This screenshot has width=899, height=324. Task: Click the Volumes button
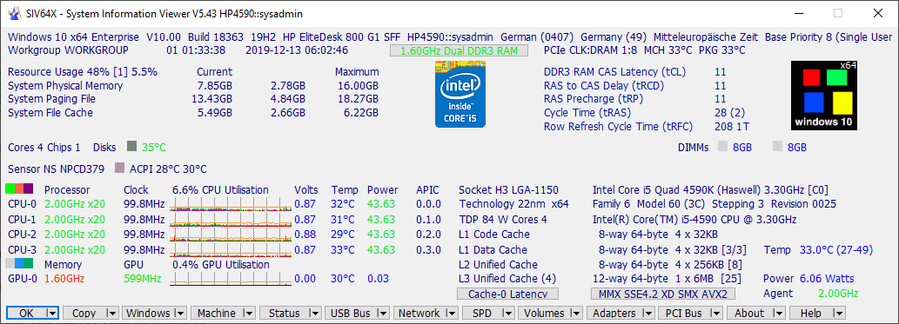544,313
